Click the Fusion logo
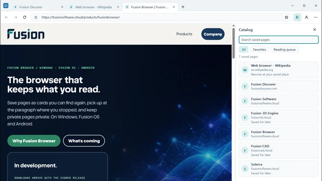This screenshot has width=322, height=181. (x=26, y=34)
